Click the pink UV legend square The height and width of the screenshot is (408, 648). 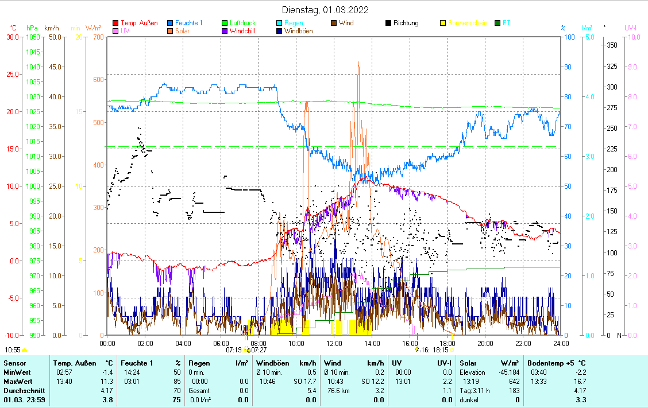click(x=115, y=31)
